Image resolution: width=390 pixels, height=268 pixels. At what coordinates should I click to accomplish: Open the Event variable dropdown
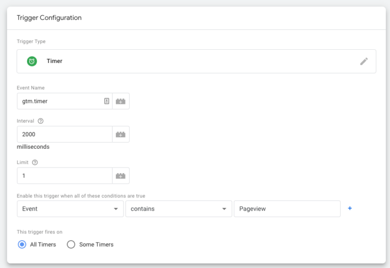70,209
